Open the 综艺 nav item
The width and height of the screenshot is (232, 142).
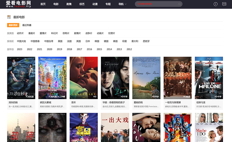82,4
